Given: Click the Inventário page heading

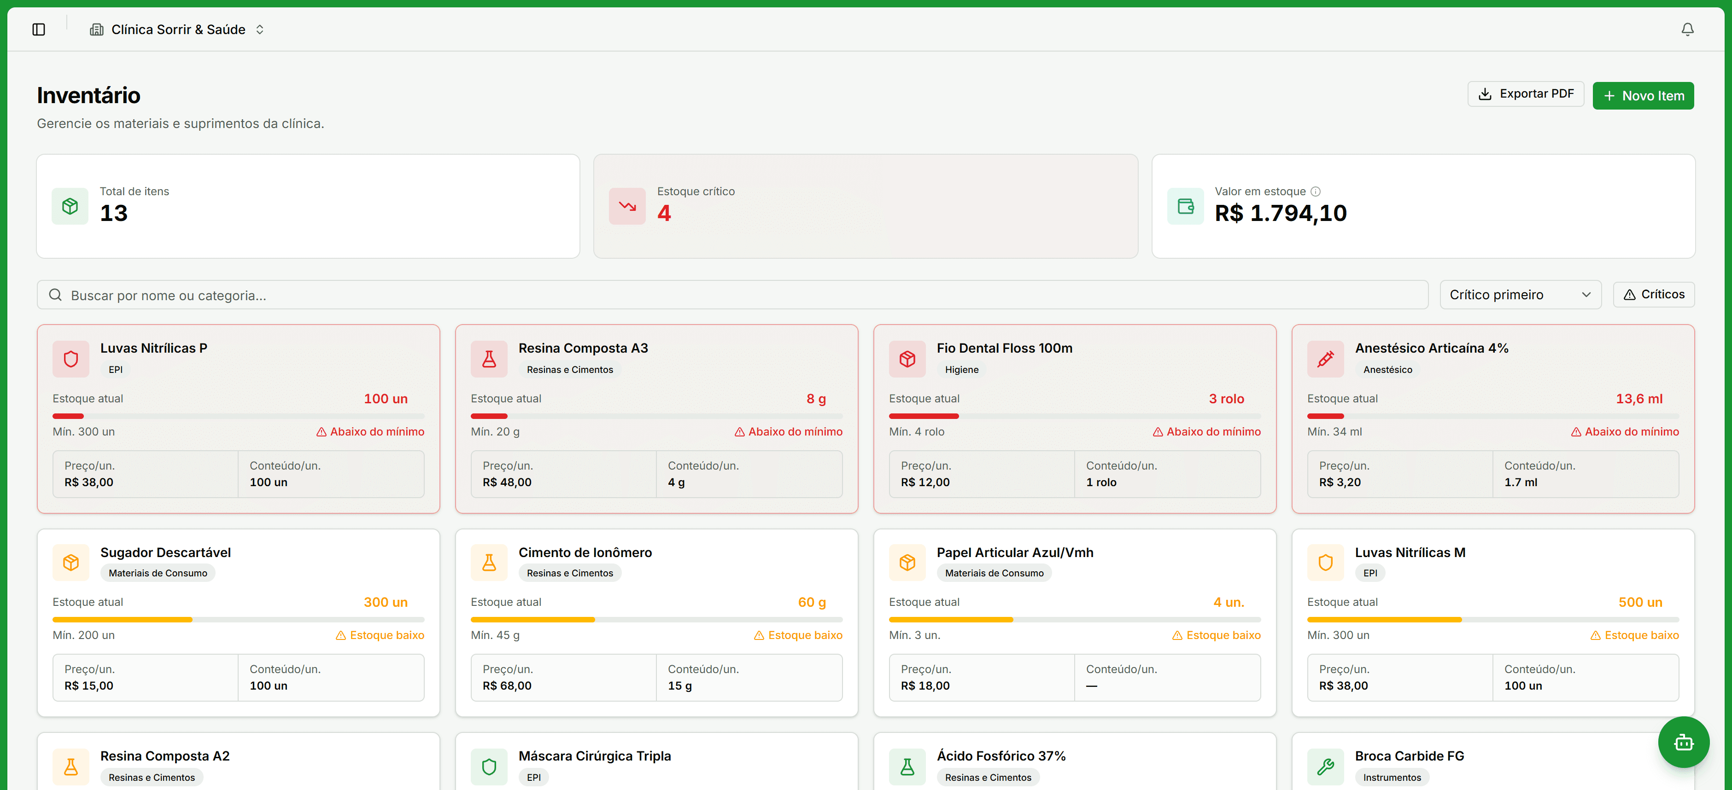Looking at the screenshot, I should click(89, 95).
